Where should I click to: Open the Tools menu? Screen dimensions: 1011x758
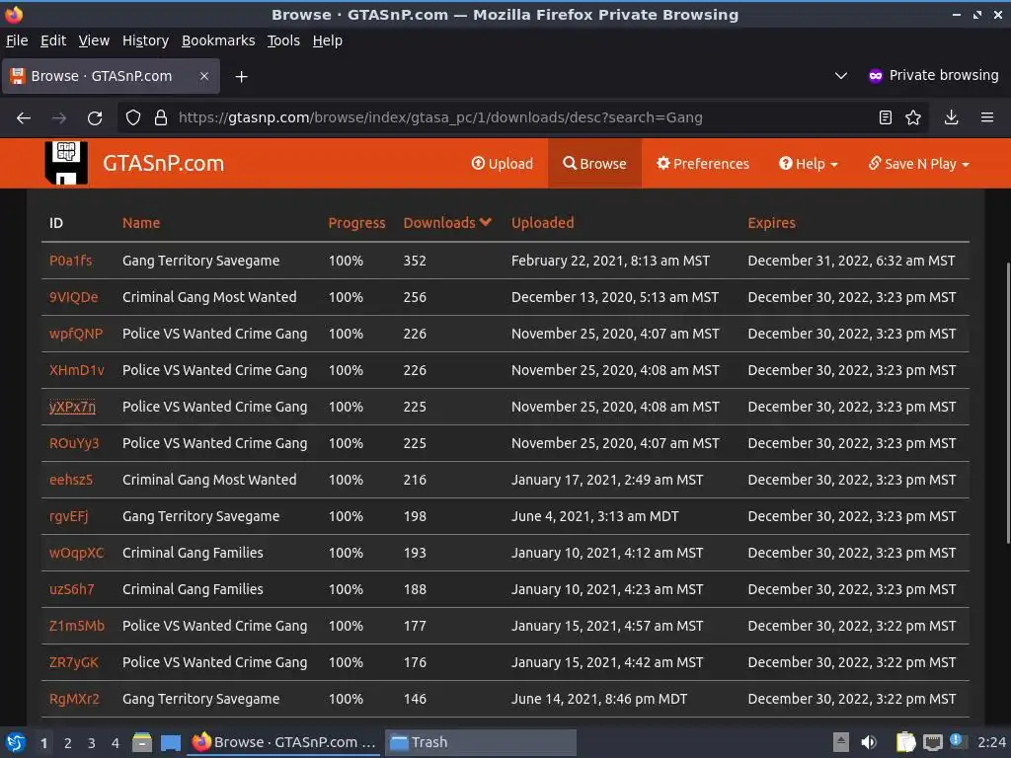(283, 40)
